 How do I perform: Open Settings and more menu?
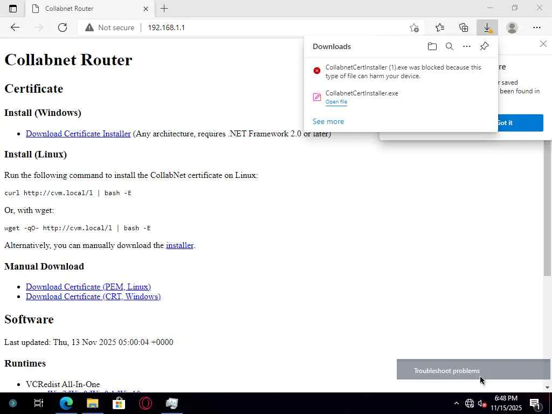(536, 27)
